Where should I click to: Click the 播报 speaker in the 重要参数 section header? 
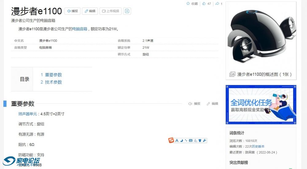coord(194,104)
